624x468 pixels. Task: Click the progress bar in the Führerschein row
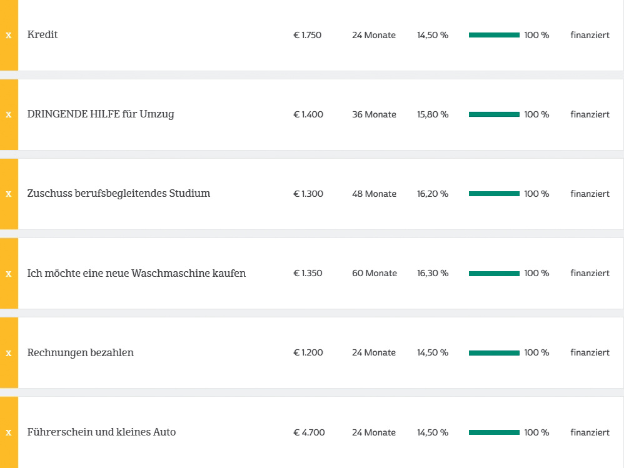[494, 432]
